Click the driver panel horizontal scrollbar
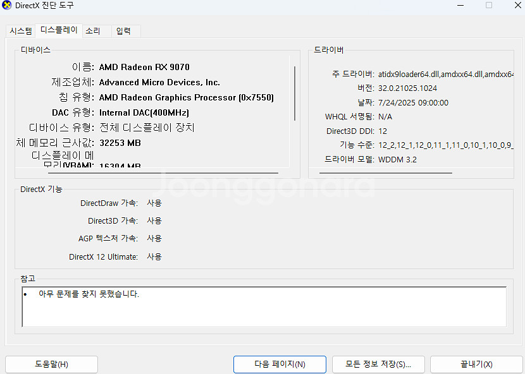The height and width of the screenshot is (374, 525). 386,173
